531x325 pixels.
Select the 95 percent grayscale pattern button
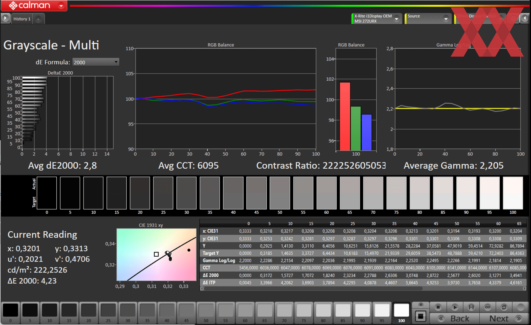(382, 313)
